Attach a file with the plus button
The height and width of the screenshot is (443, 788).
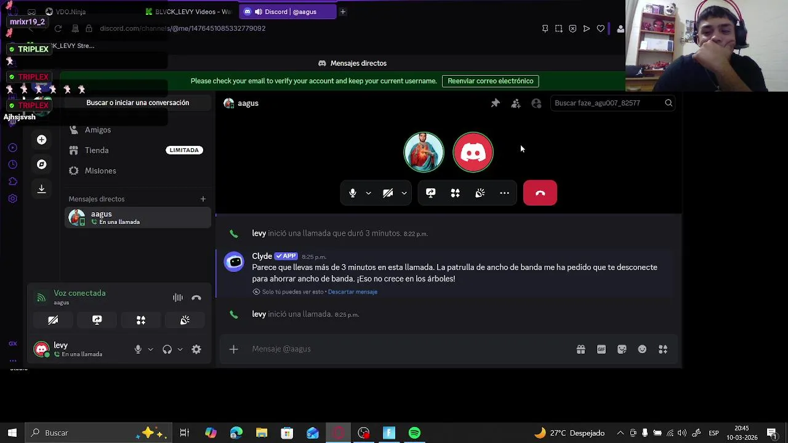click(233, 349)
